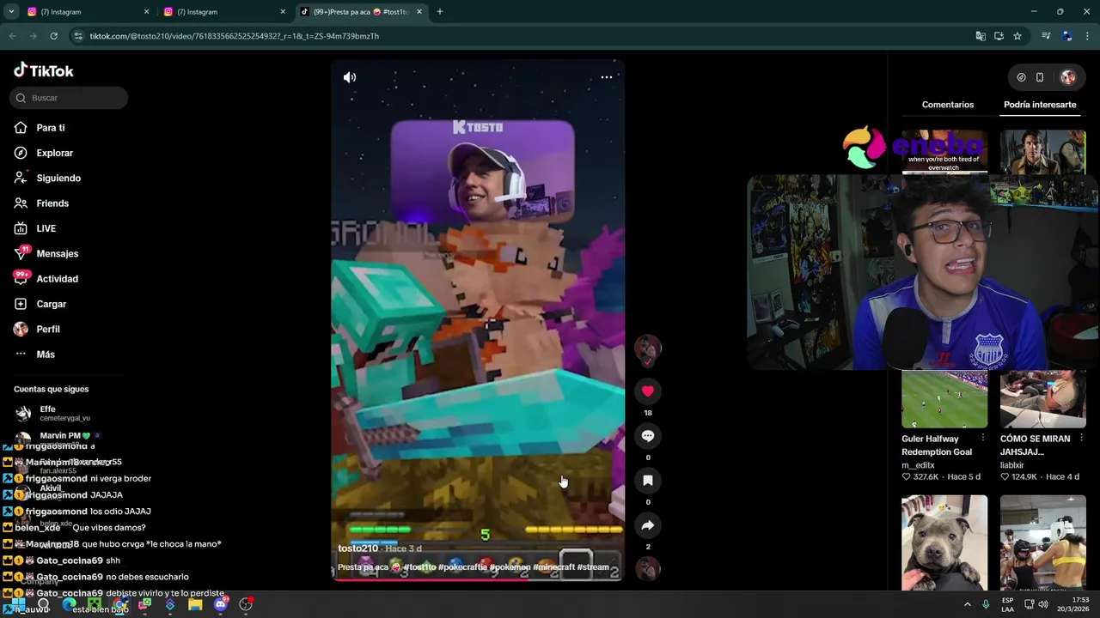1100x618 pixels.
Task: Open the sound disc under share button
Action: point(647,568)
